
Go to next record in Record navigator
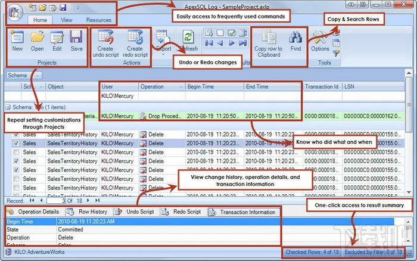(88, 200)
